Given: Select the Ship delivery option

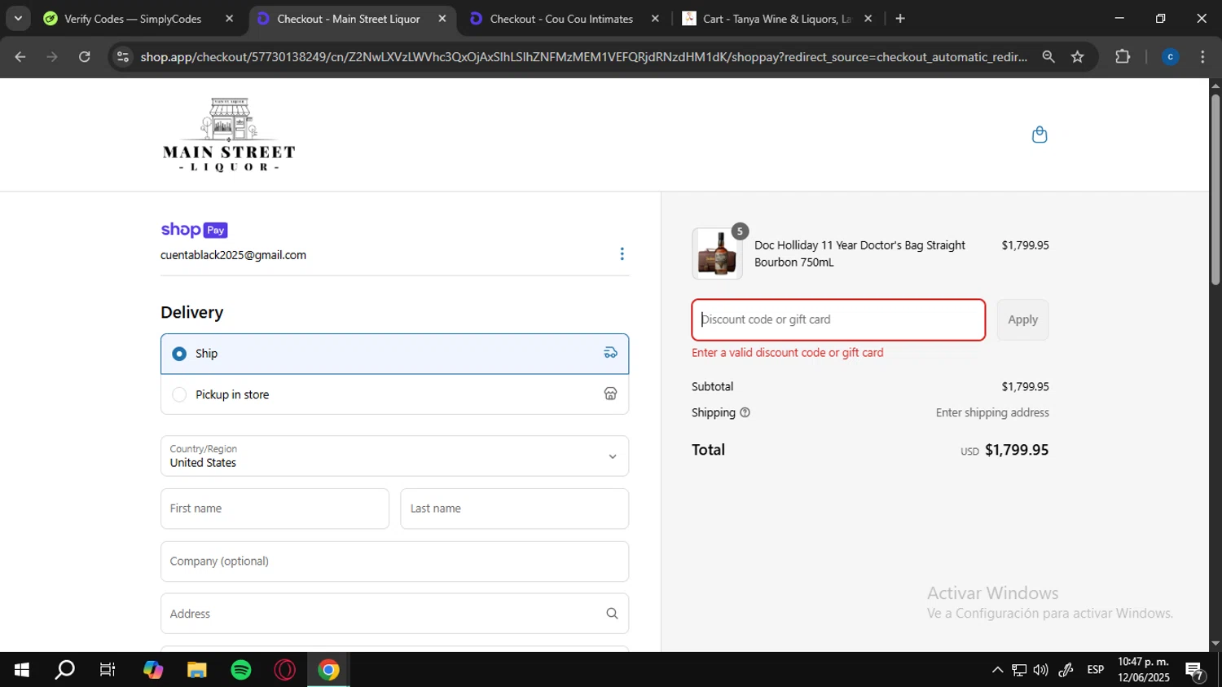Looking at the screenshot, I should [x=180, y=354].
